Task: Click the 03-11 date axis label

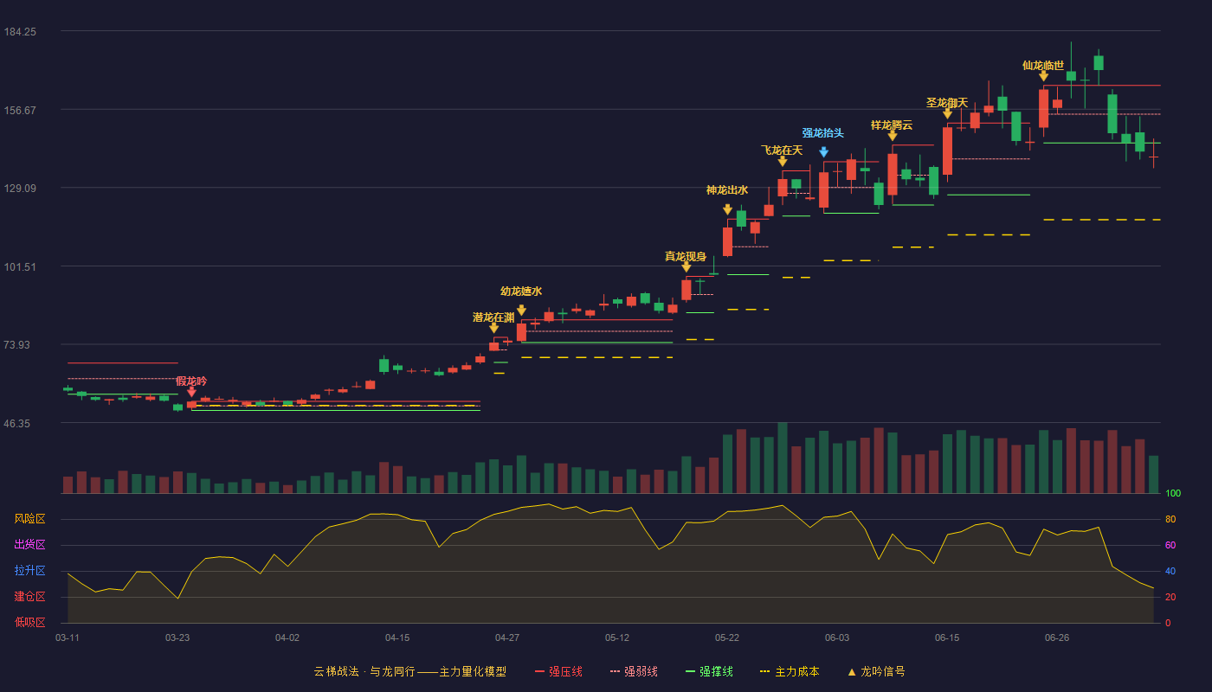Action: tap(68, 638)
